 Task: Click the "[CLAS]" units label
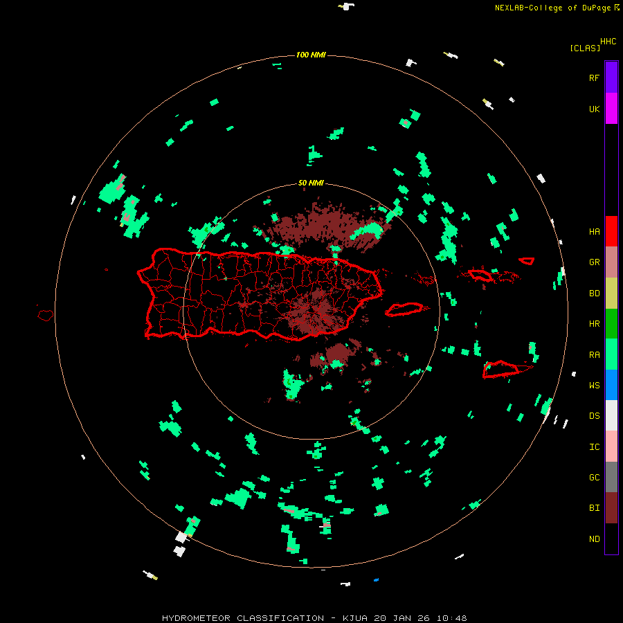pos(585,48)
